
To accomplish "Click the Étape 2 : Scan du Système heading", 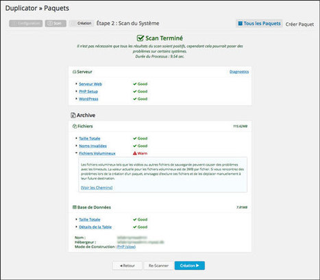I will point(127,23).
